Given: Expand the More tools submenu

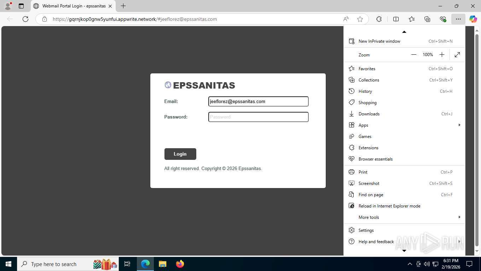Looking at the screenshot, I should pyautogui.click(x=405, y=217).
